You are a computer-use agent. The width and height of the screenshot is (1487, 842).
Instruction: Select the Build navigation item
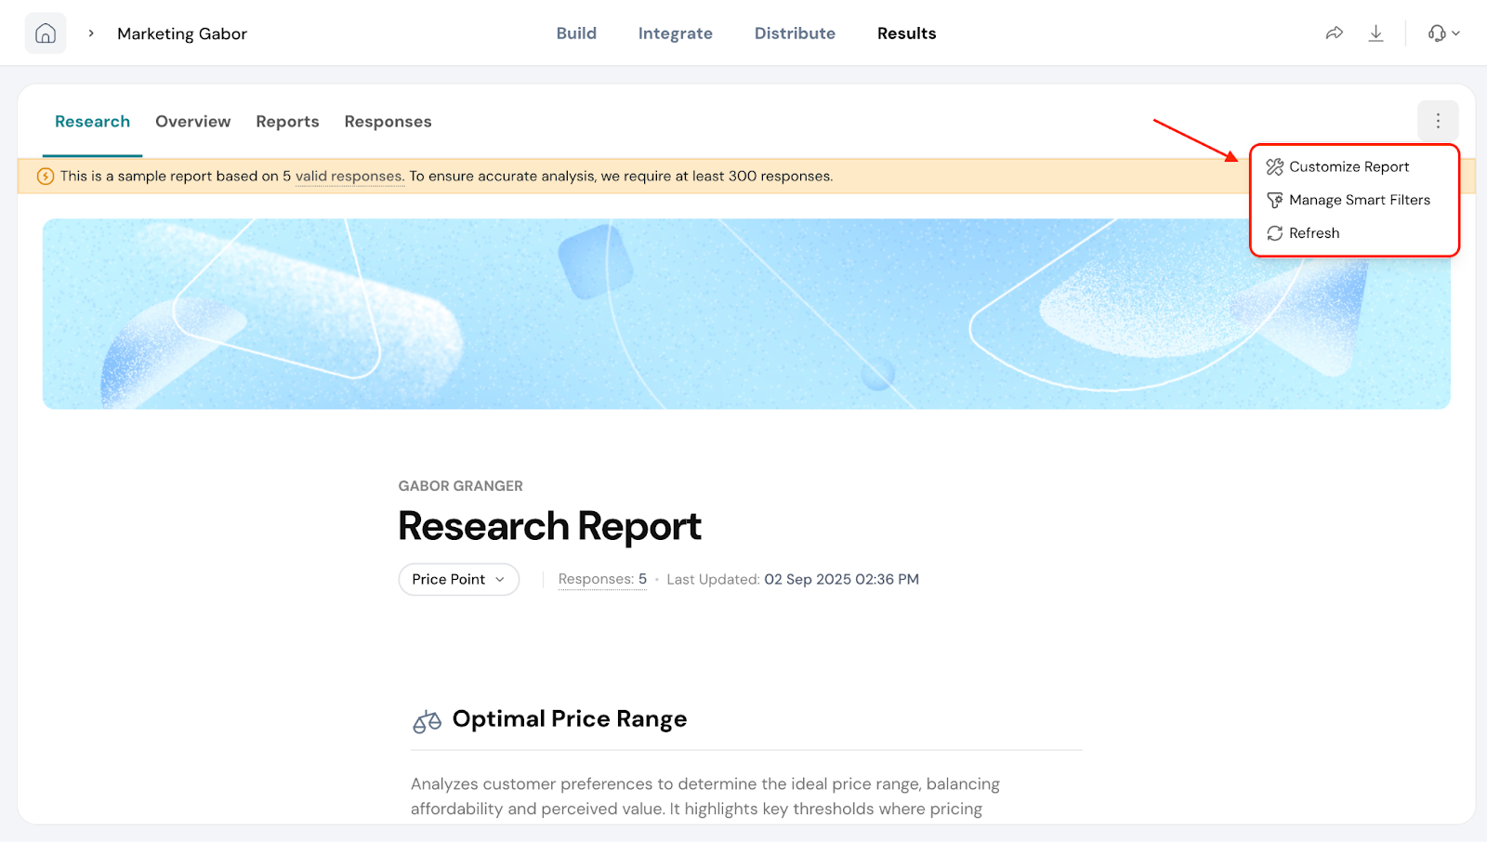pos(576,33)
